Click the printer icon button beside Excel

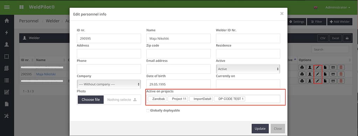347,38
